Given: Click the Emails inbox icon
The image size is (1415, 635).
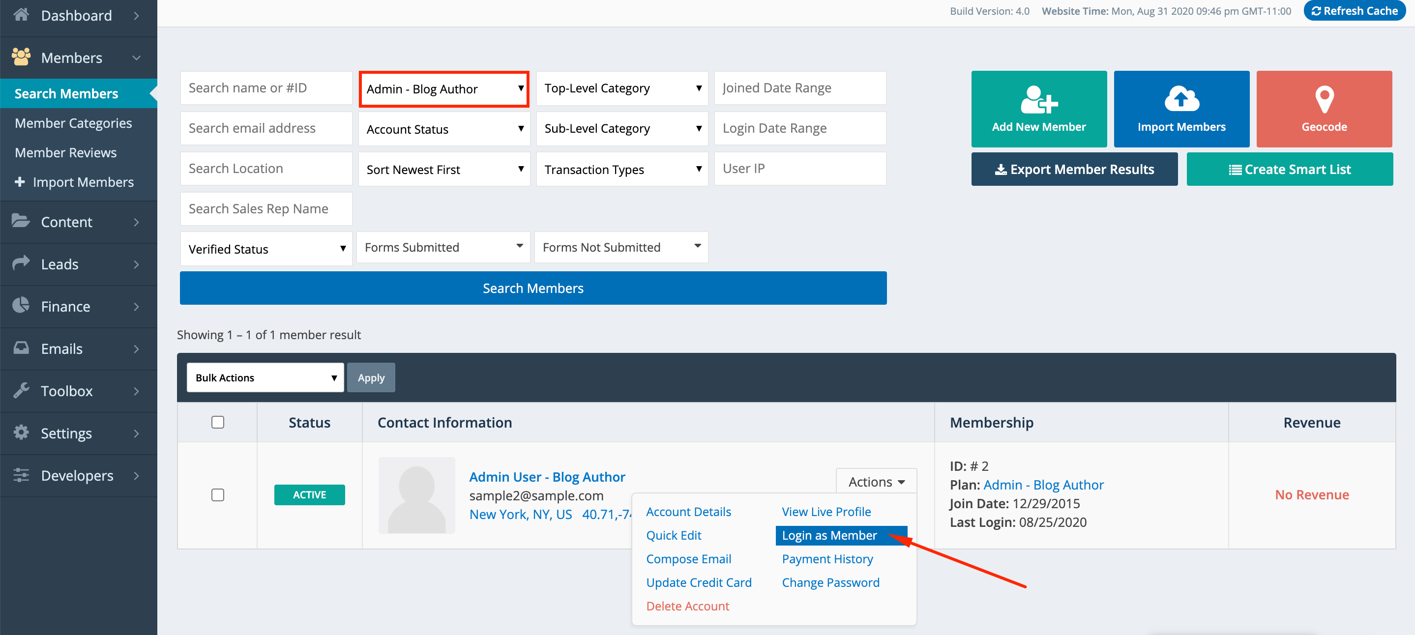Looking at the screenshot, I should point(22,347).
